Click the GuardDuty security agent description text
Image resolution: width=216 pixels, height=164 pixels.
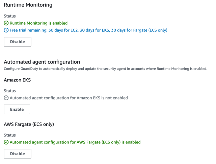click(105, 69)
